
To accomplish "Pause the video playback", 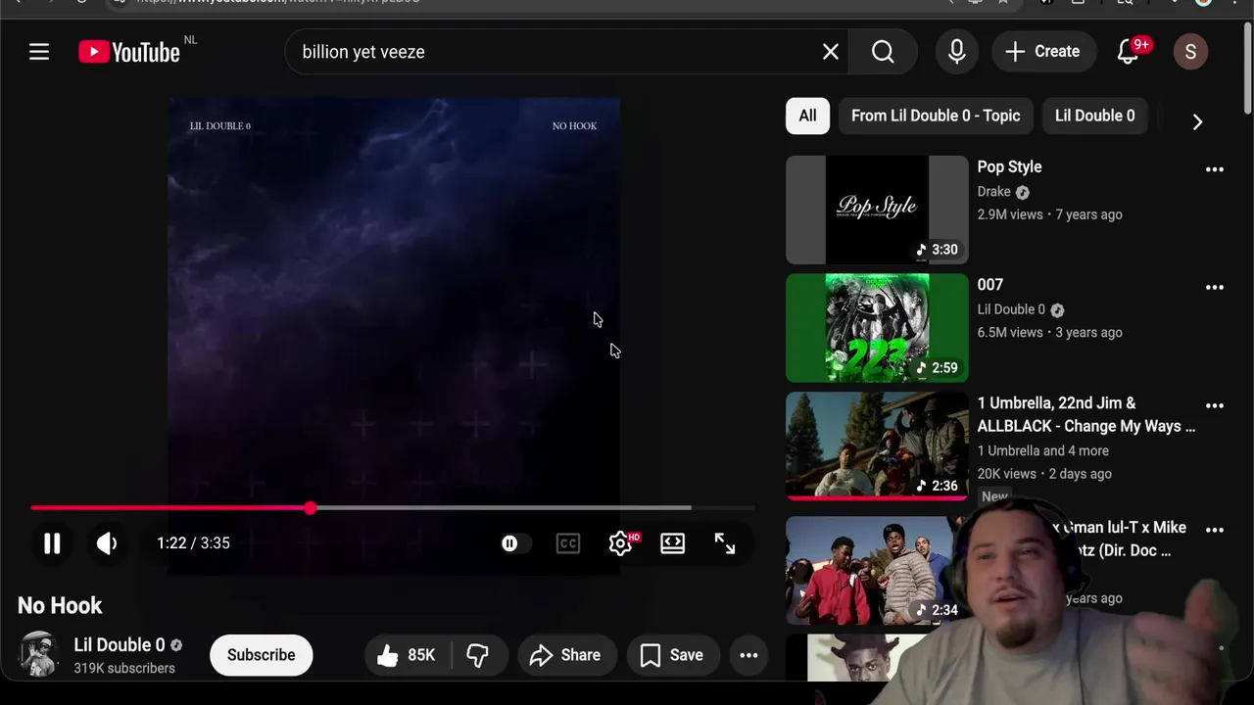I will [52, 543].
